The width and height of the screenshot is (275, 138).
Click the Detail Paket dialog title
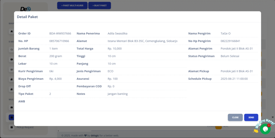(27, 17)
